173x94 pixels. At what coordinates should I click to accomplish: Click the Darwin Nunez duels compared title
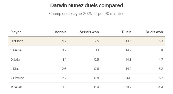[x=86, y=5]
